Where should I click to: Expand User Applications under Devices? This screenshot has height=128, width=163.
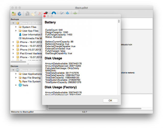point(16,74)
